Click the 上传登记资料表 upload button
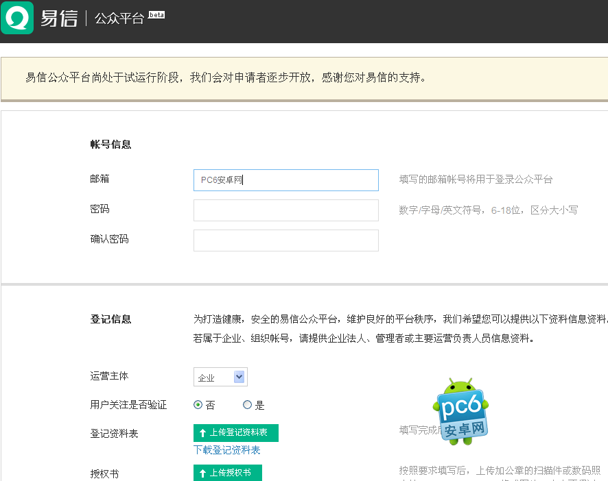 [236, 433]
